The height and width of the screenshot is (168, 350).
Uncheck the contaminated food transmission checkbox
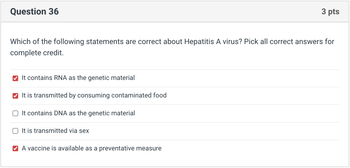click(x=16, y=96)
